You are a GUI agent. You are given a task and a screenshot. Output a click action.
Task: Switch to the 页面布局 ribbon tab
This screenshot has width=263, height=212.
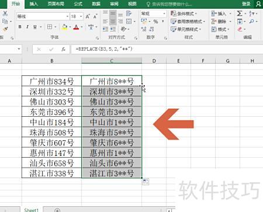pyautogui.click(x=56, y=4)
